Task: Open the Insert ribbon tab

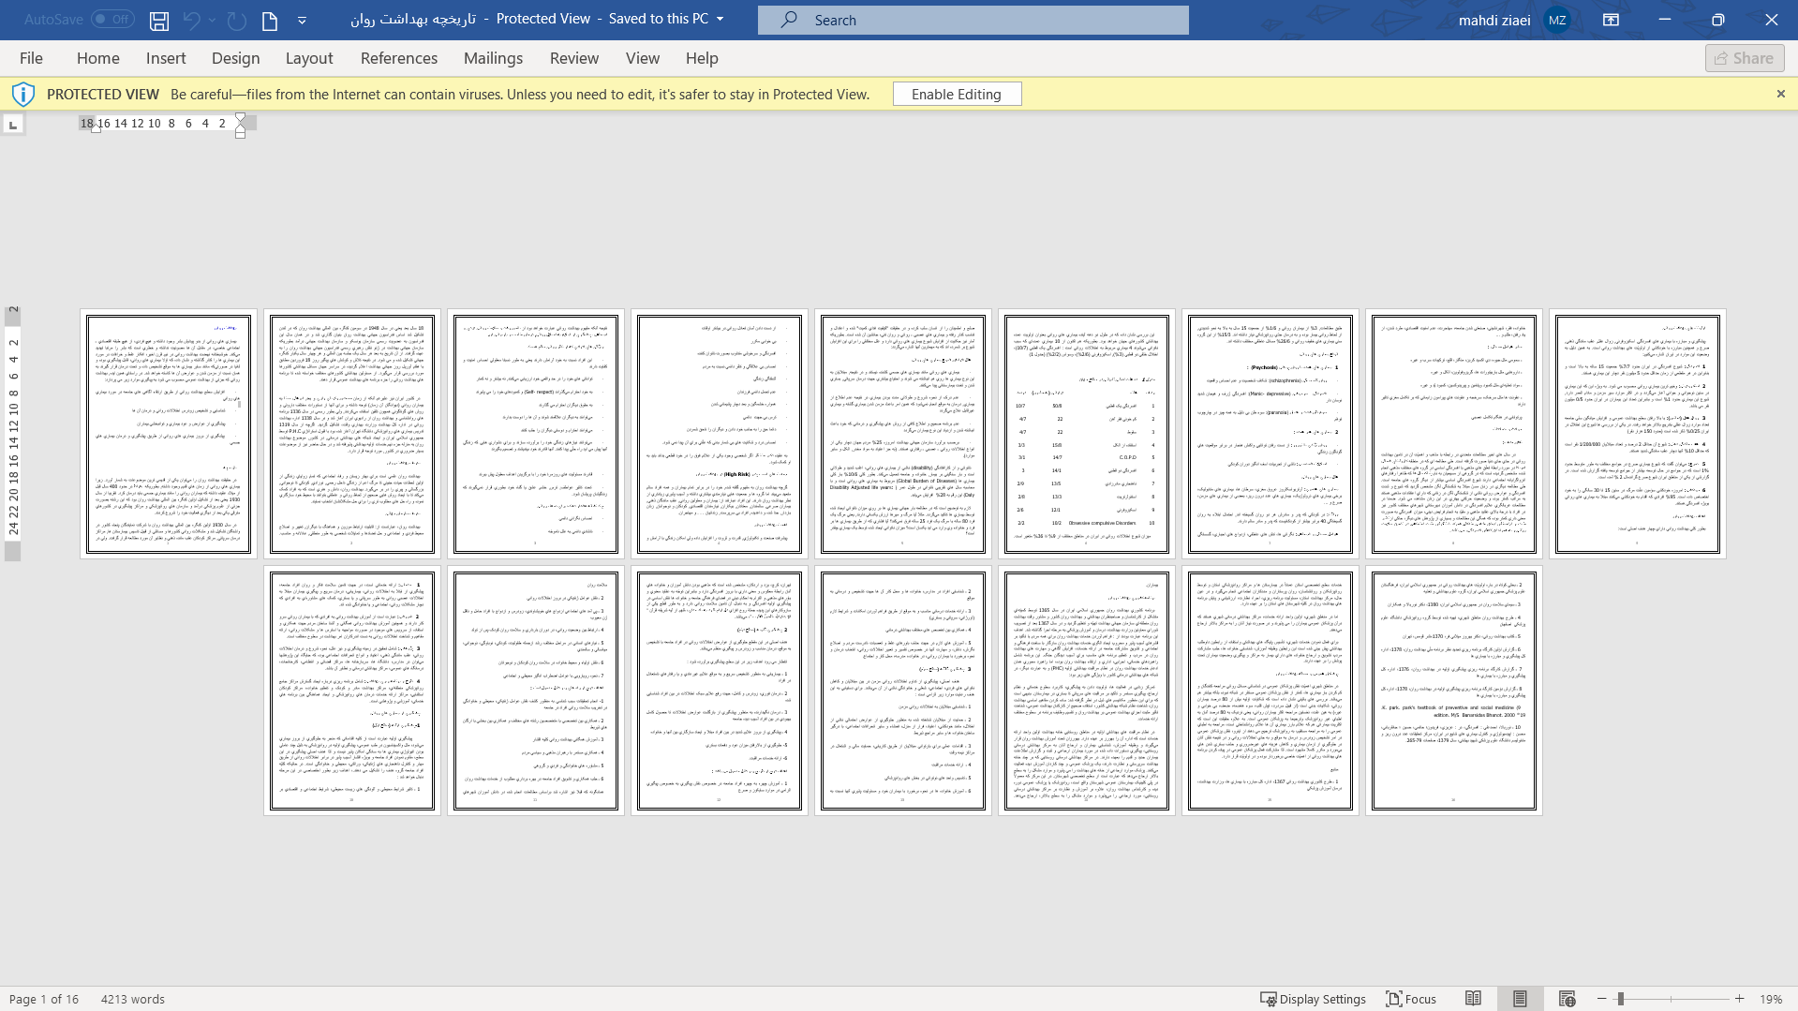Action: point(166,58)
